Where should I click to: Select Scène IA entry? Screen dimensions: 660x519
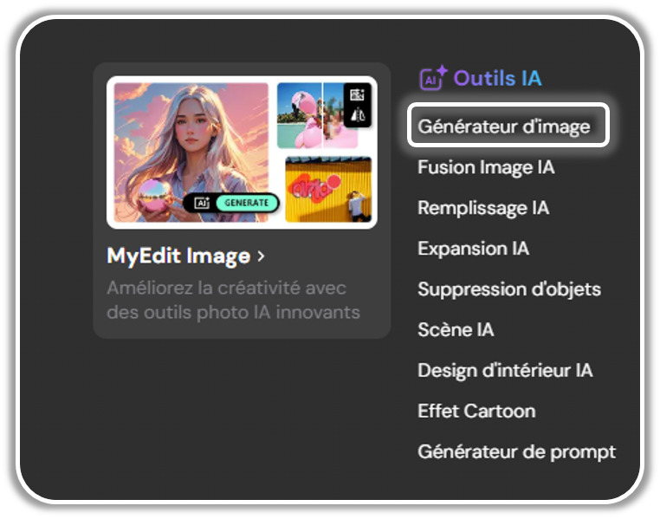(456, 329)
